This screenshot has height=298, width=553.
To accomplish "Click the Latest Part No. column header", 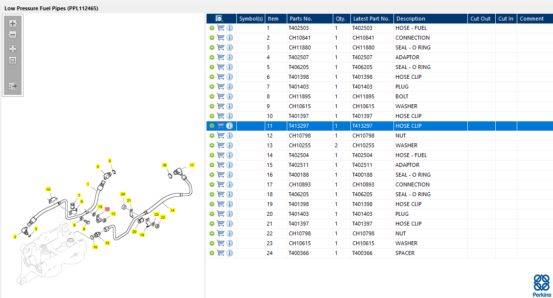I will (x=372, y=19).
